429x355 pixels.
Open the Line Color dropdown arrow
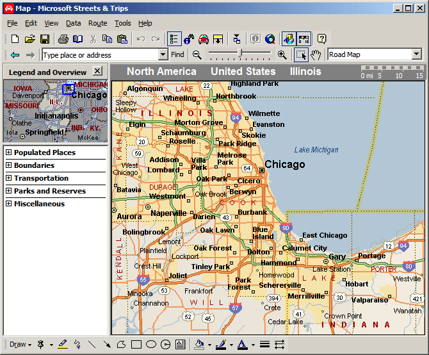click(x=231, y=345)
